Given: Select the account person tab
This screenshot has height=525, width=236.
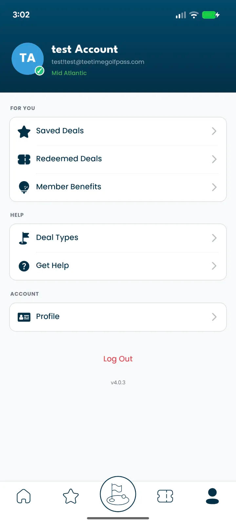Looking at the screenshot, I should click(212, 496).
